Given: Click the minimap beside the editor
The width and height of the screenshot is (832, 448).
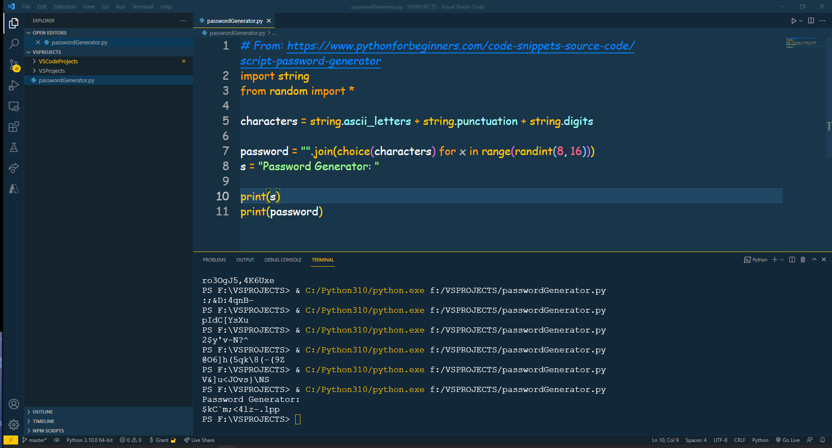Looking at the screenshot, I should [x=804, y=45].
